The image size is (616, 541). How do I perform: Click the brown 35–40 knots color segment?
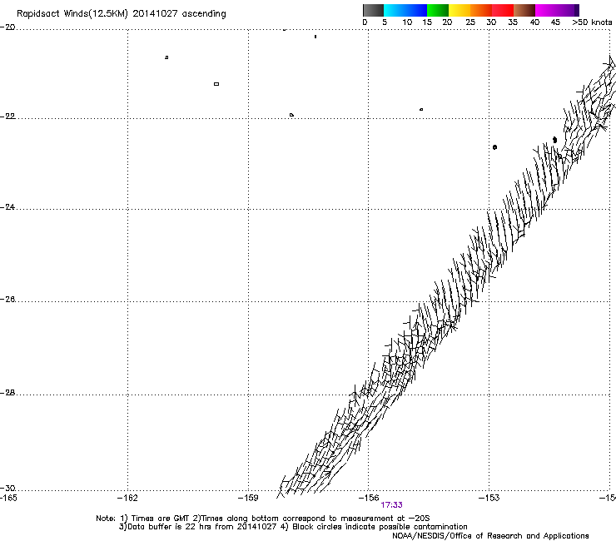[x=524, y=10]
